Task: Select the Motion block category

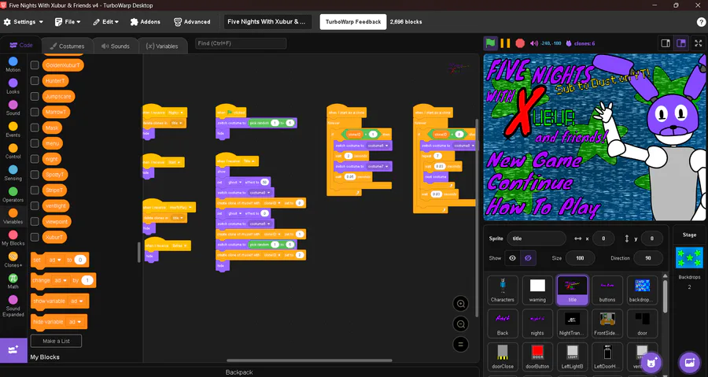Action: click(x=13, y=65)
